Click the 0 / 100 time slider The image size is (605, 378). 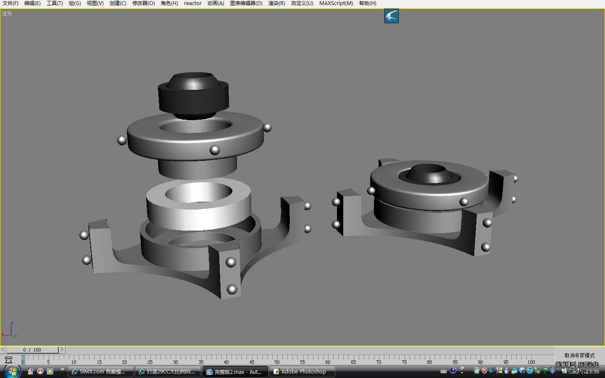[x=32, y=350]
